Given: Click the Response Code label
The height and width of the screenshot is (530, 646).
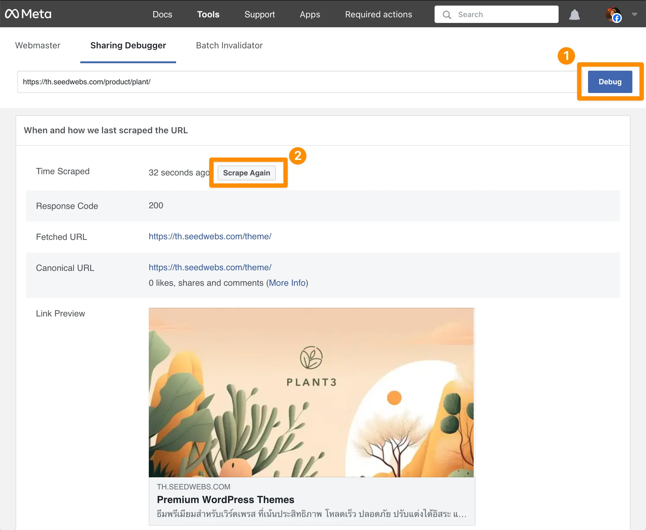Looking at the screenshot, I should tap(67, 206).
